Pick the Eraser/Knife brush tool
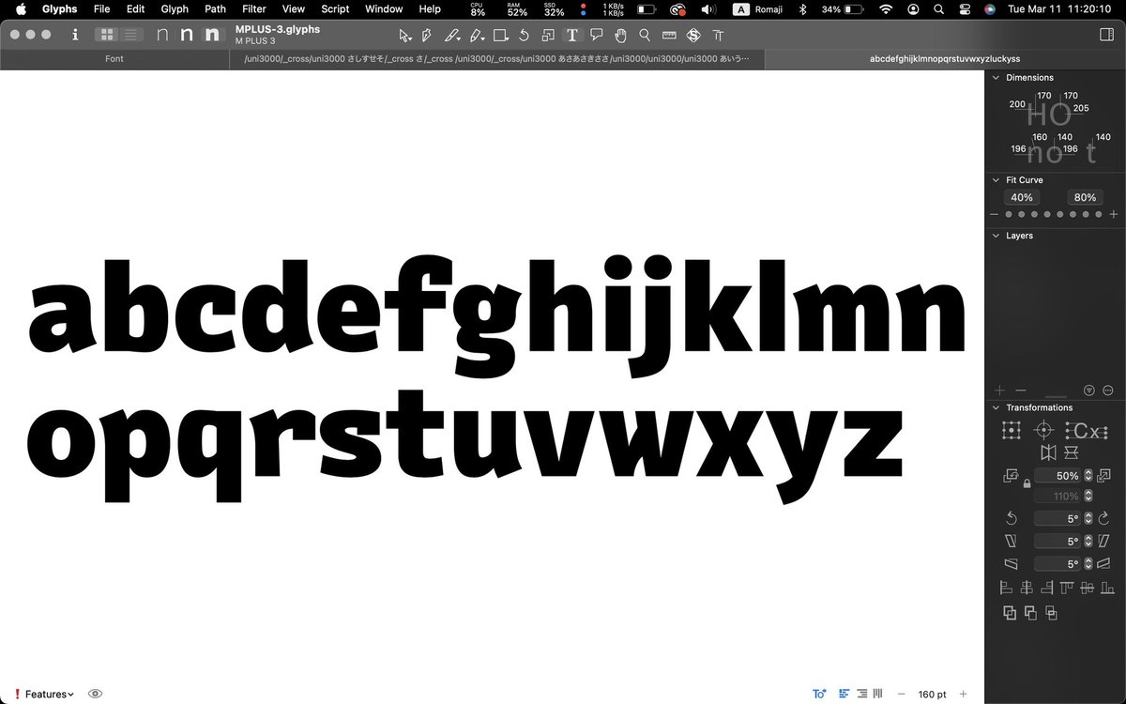Image resolution: width=1126 pixels, height=704 pixels. coord(451,36)
